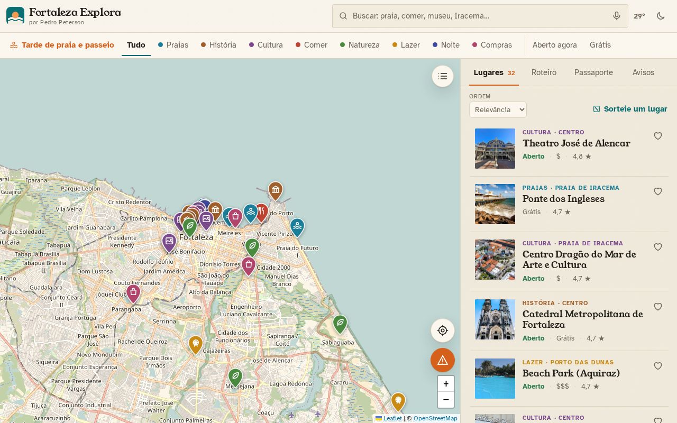Click the Fortaleza Explora logo icon
This screenshot has height=423, width=677.
click(15, 16)
